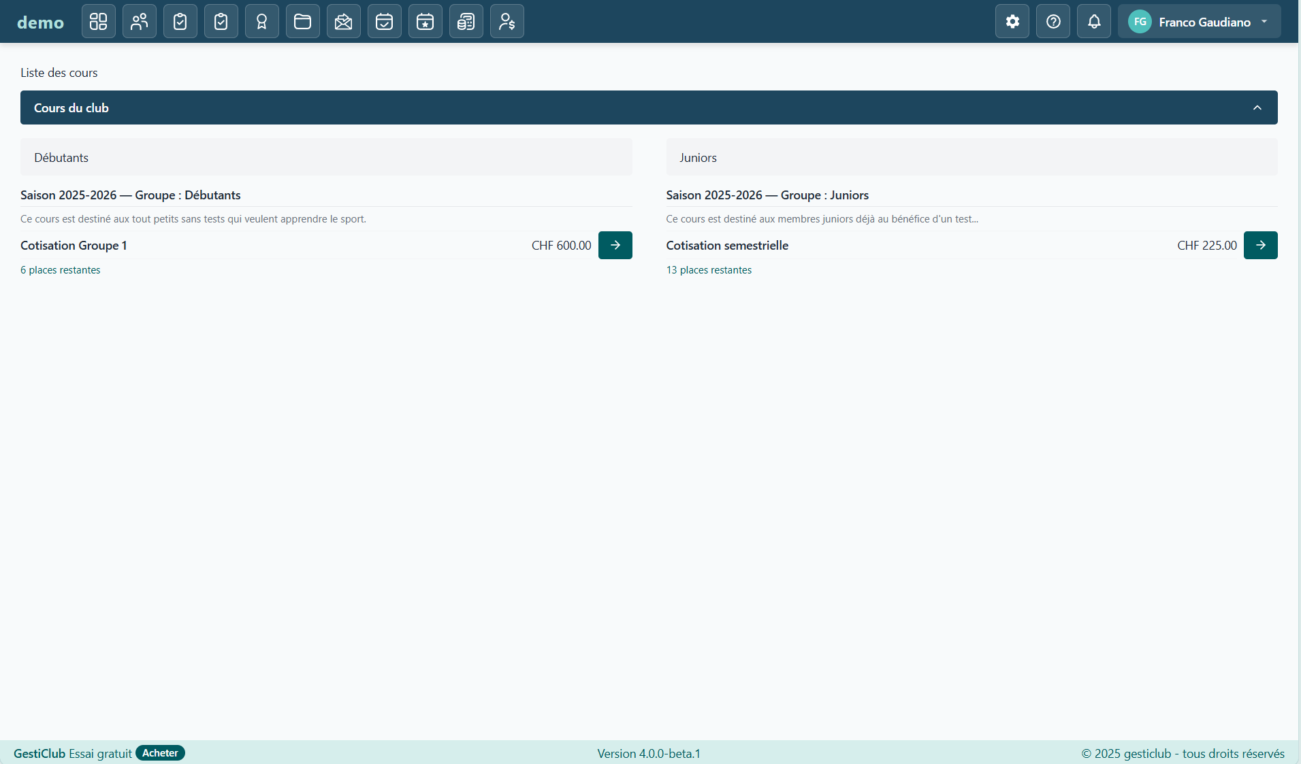Open the calendar star events icon

click(x=425, y=21)
